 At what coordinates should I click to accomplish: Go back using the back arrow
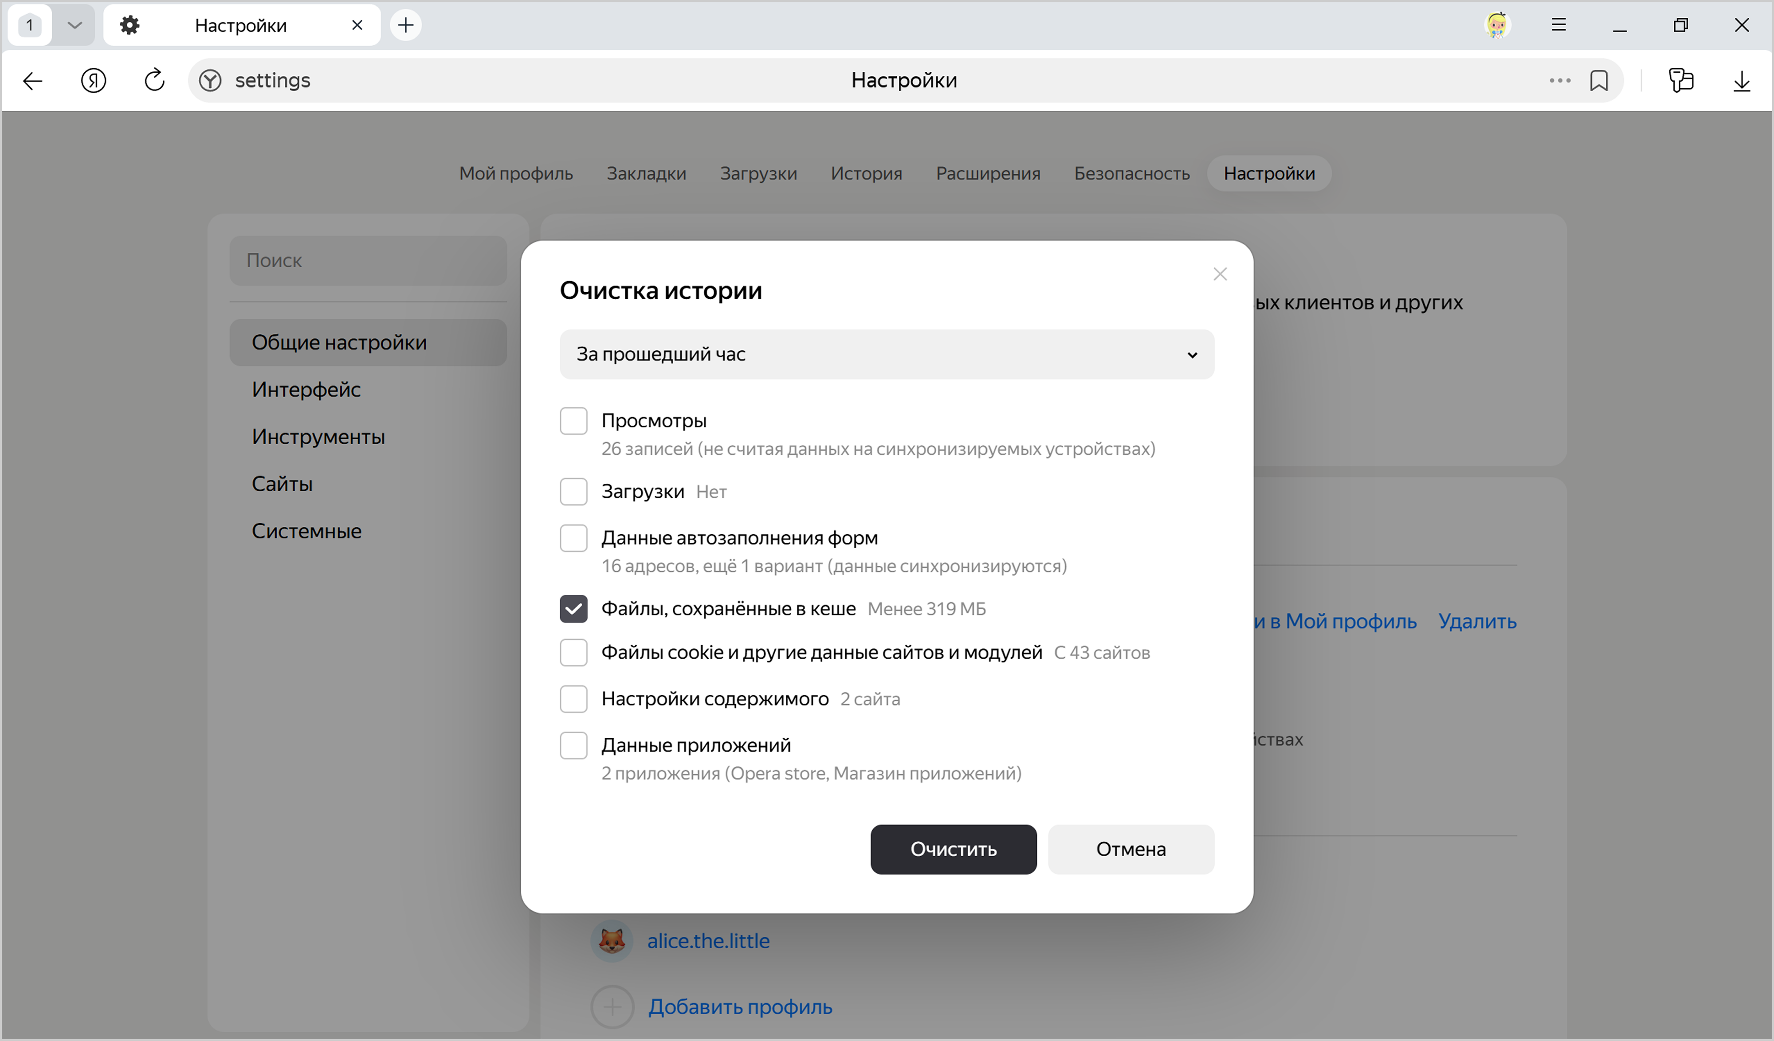[32, 80]
